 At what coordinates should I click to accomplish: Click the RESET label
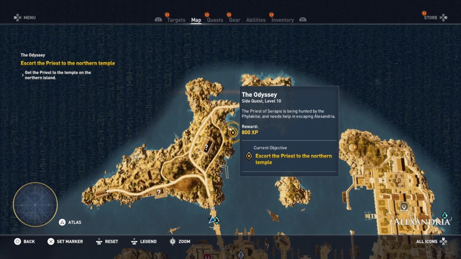click(112, 241)
